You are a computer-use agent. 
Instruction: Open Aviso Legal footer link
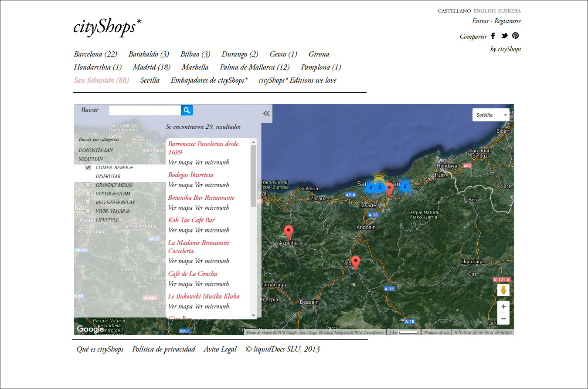[x=220, y=349]
